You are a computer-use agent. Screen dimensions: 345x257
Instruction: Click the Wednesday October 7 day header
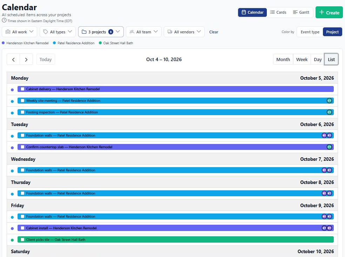172,159
